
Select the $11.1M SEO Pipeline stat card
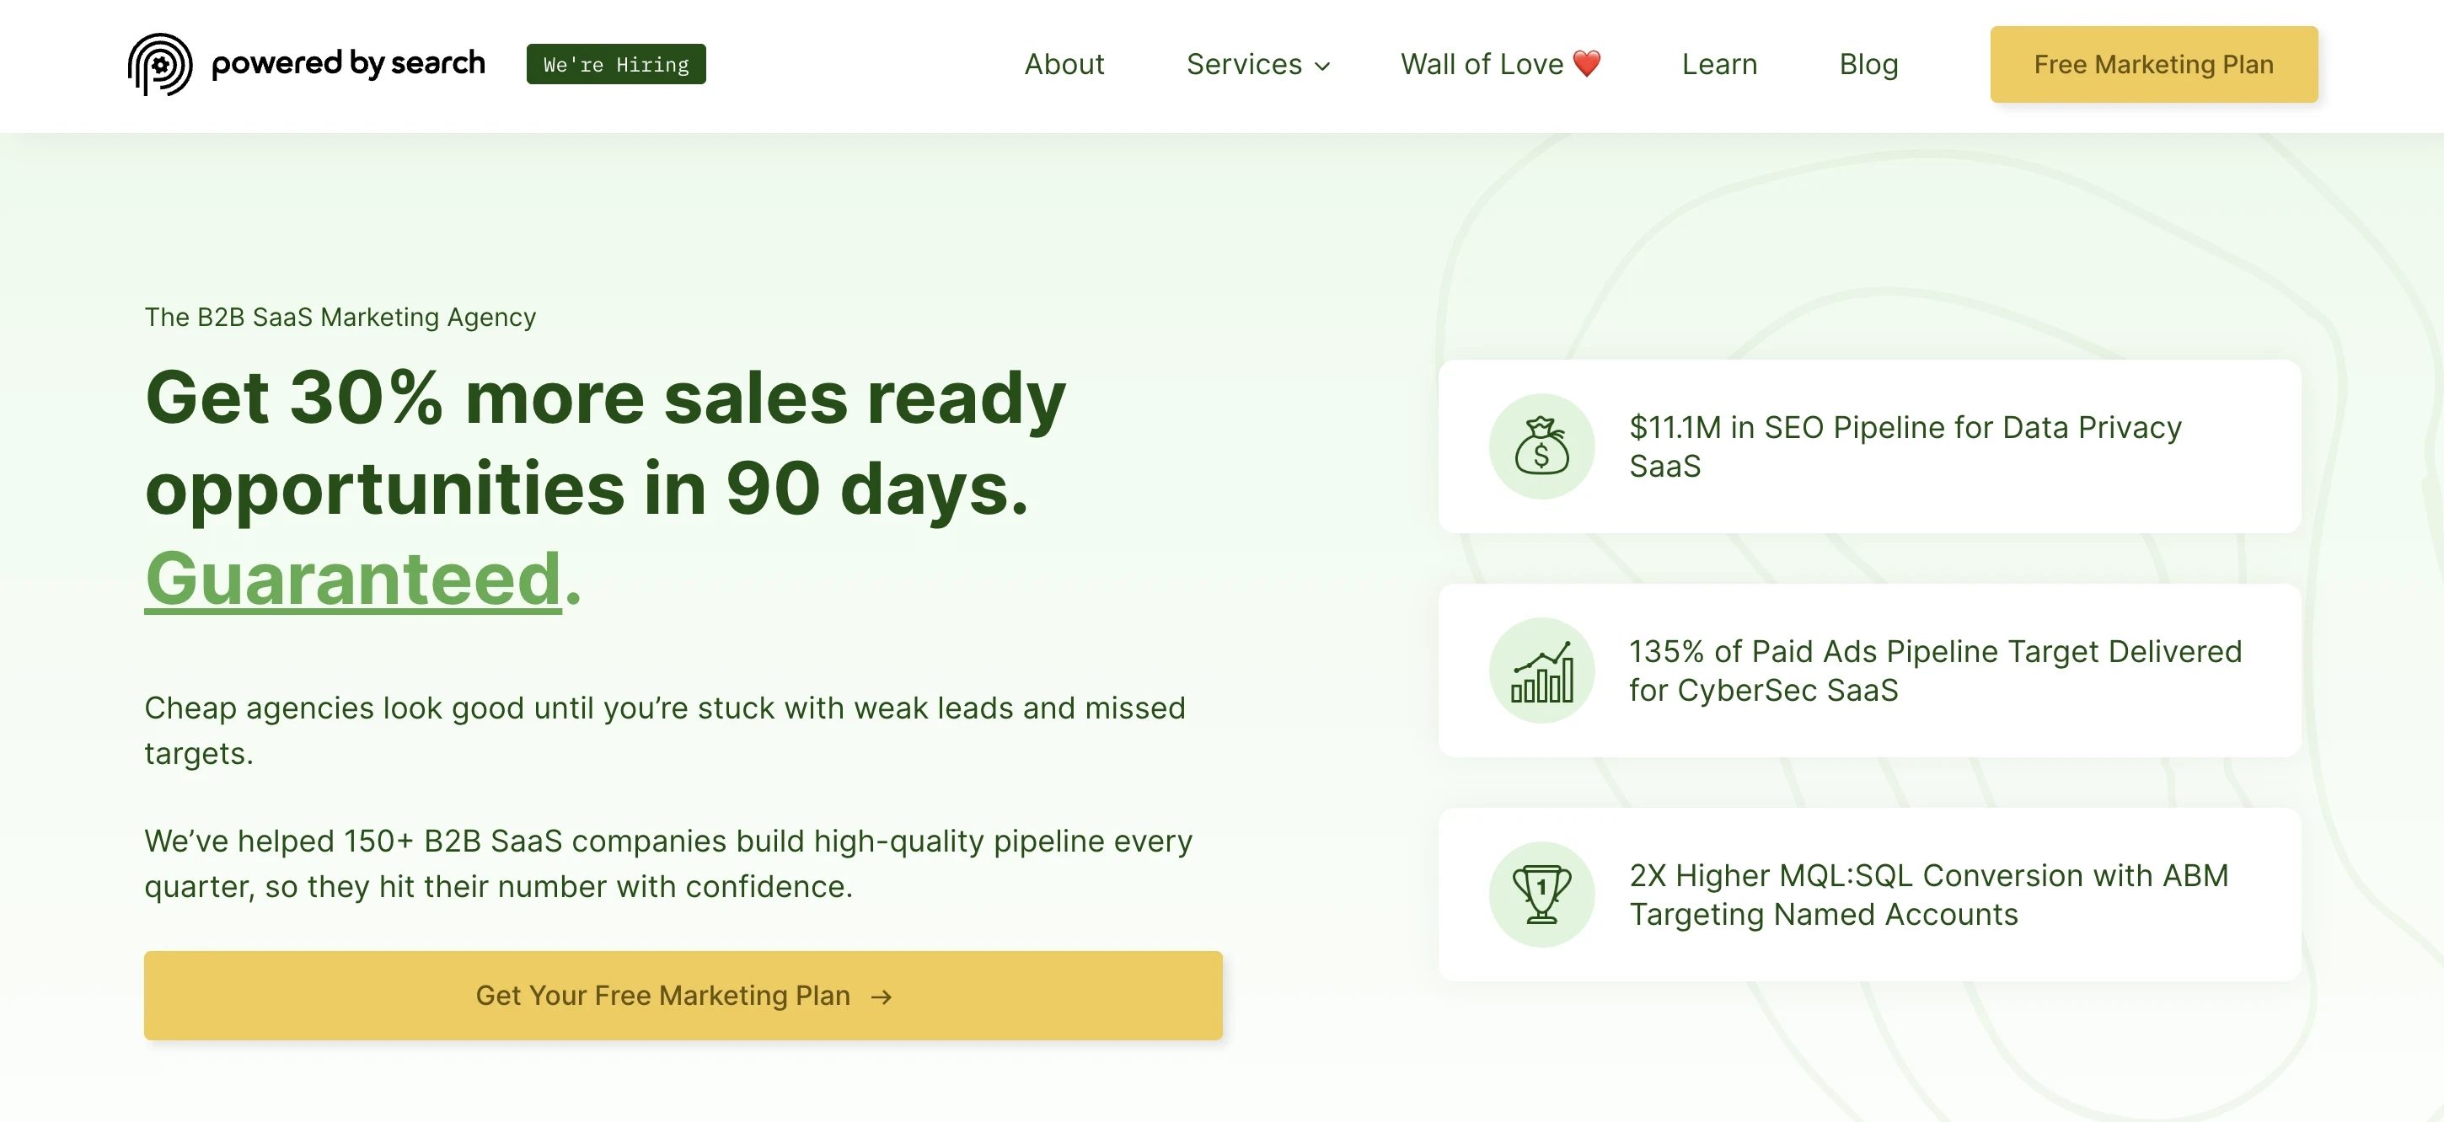1870,446
